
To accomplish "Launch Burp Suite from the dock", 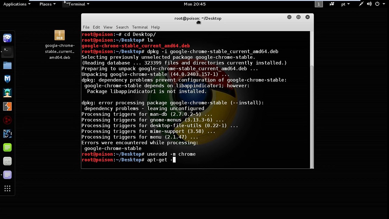I will point(7,106).
